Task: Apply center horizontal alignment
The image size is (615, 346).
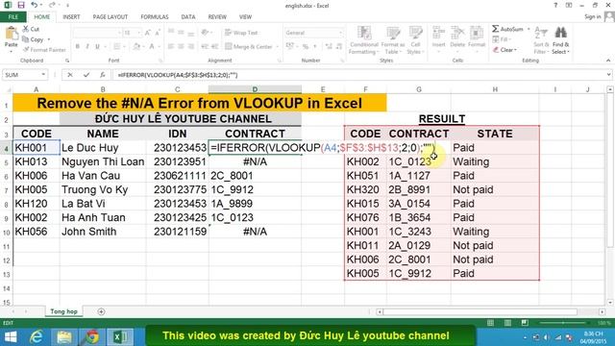Action: click(x=181, y=47)
